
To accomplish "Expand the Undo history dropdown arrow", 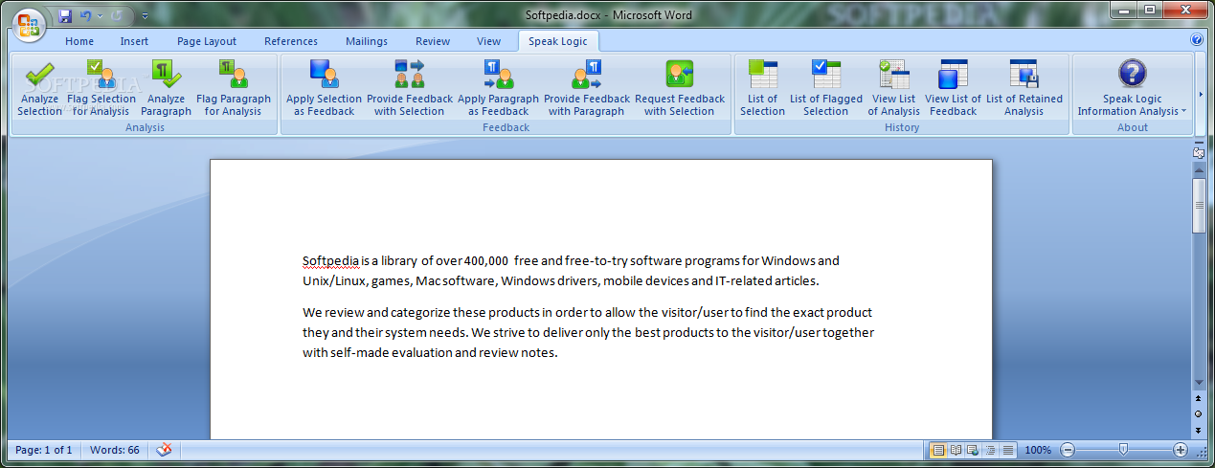I will click(99, 15).
